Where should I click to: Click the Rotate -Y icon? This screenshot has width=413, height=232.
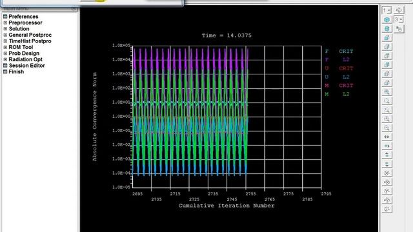(x=387, y=191)
